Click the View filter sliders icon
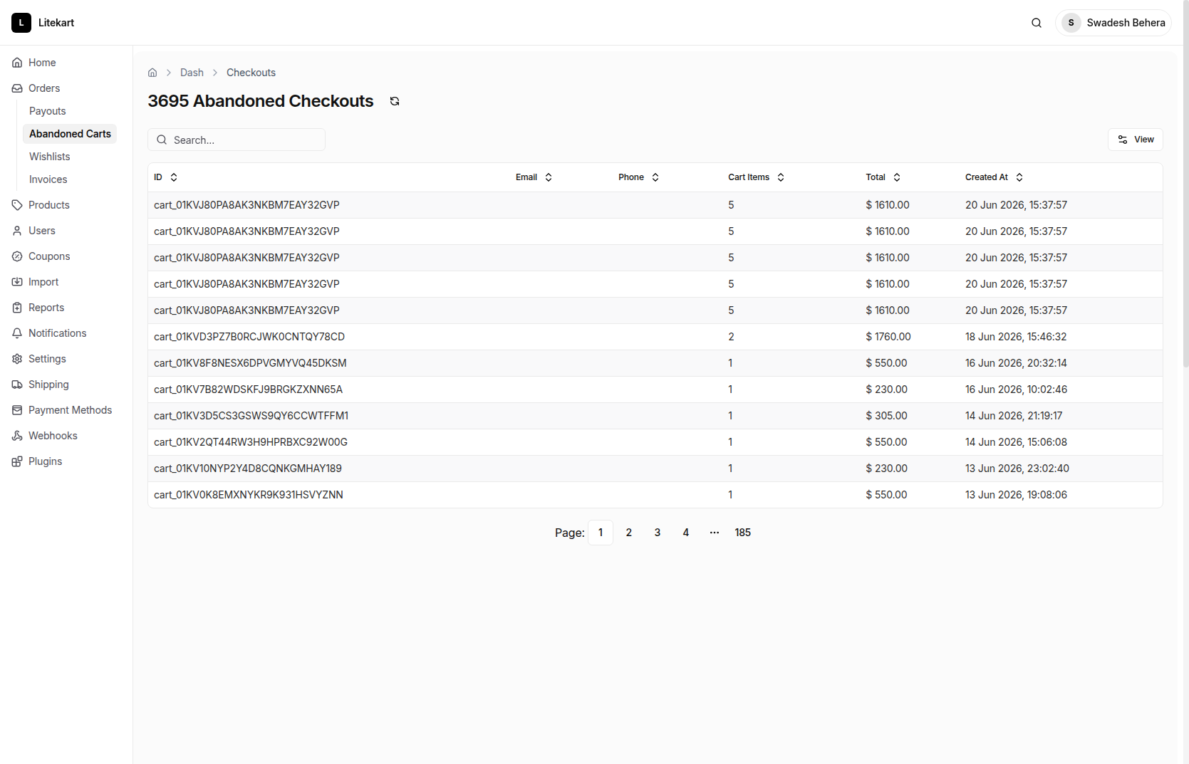1189x764 pixels. [x=1123, y=140]
